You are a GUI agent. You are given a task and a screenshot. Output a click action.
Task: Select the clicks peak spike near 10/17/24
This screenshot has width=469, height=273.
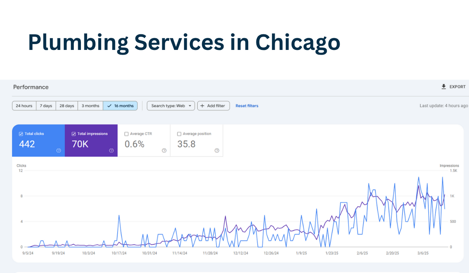(x=119, y=215)
